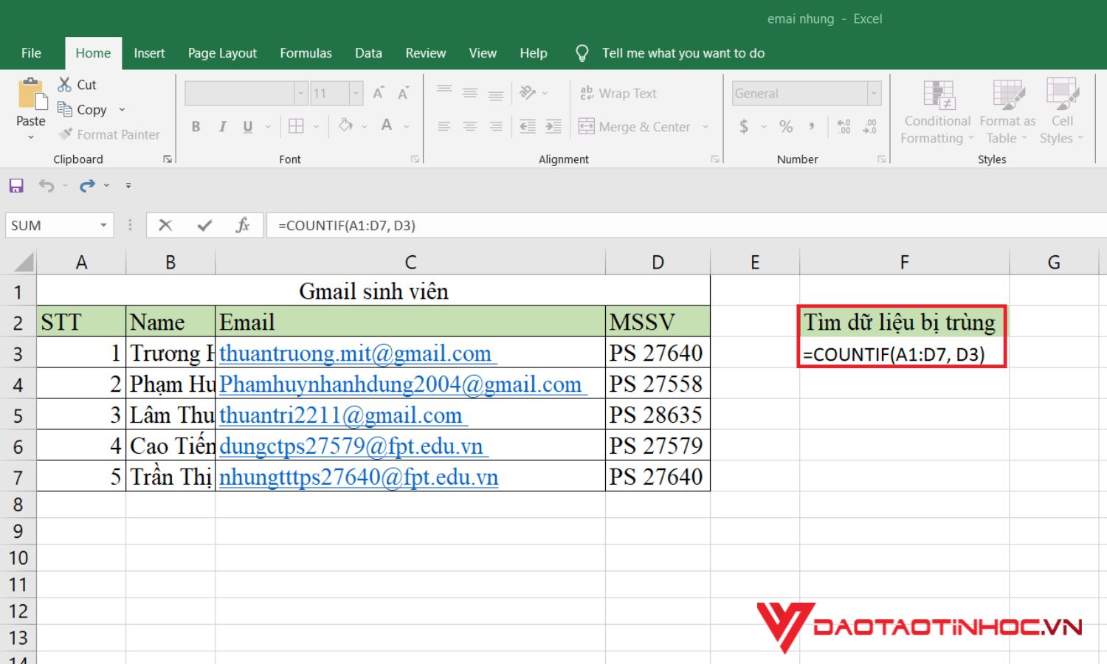1107x664 pixels.
Task: Redo the last action
Action: 87,185
